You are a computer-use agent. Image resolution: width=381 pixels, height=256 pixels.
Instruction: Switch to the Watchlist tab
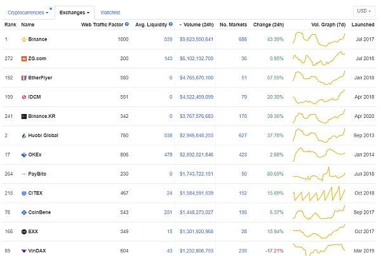110,12
